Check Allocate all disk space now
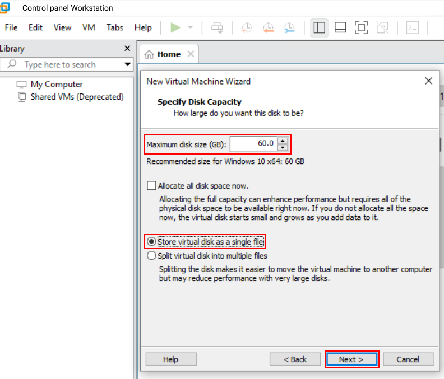444x379 pixels. point(151,185)
